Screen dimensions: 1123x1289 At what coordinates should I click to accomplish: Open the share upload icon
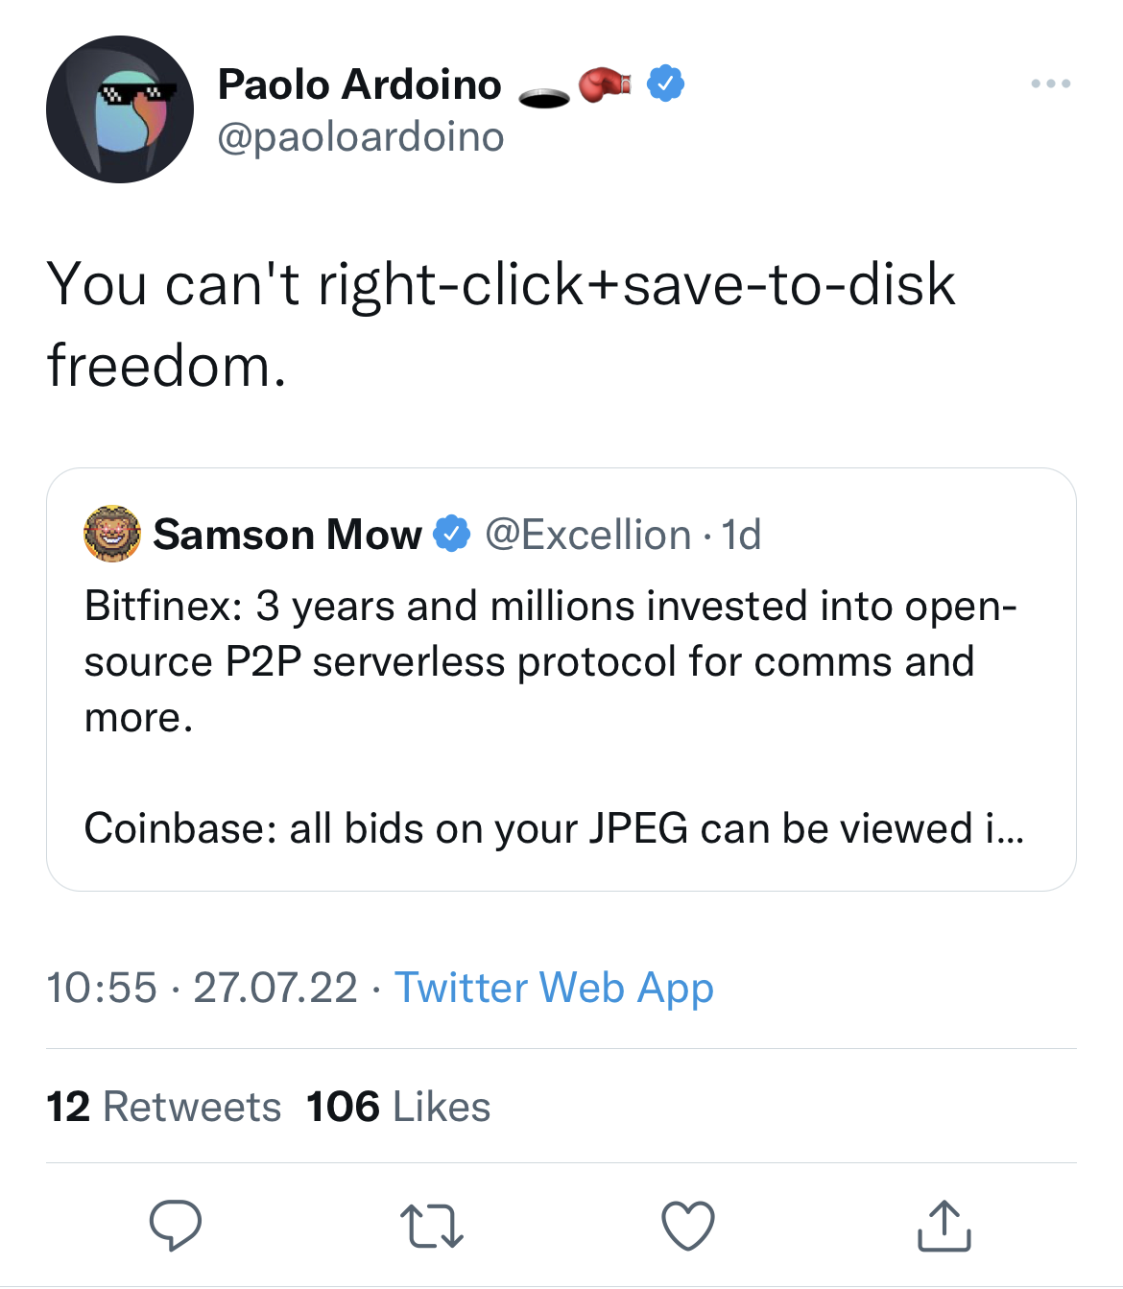coord(944,1226)
